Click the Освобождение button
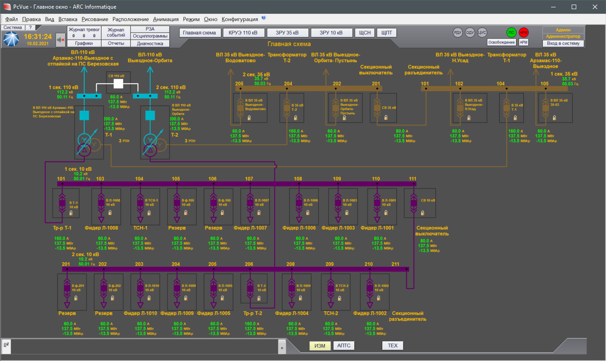 pos(502,42)
